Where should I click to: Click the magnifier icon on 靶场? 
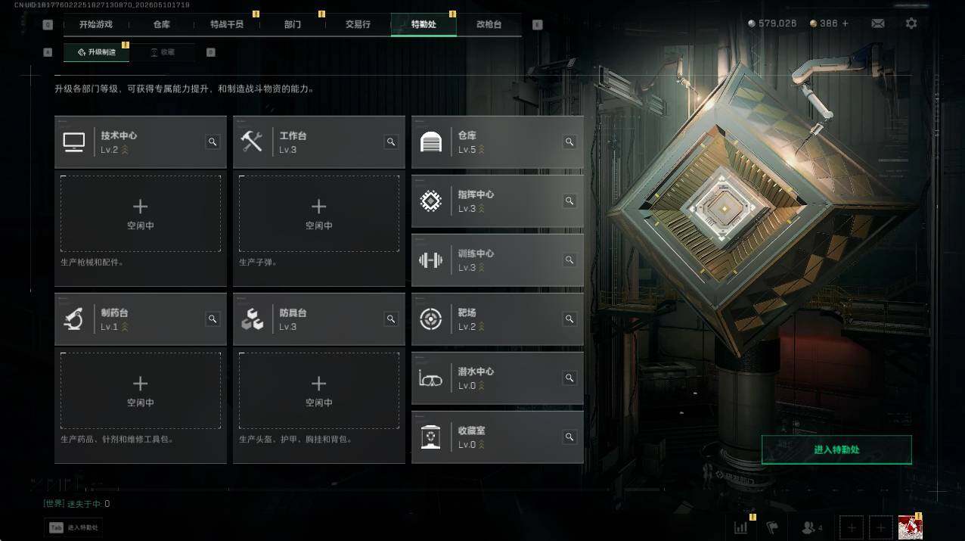point(569,319)
